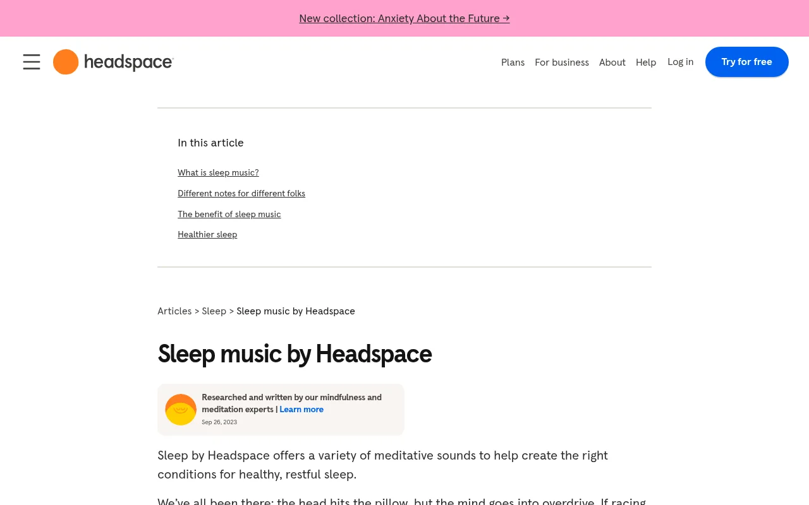Image resolution: width=809 pixels, height=505 pixels.
Task: Open the Plans menu item
Action: coord(513,62)
